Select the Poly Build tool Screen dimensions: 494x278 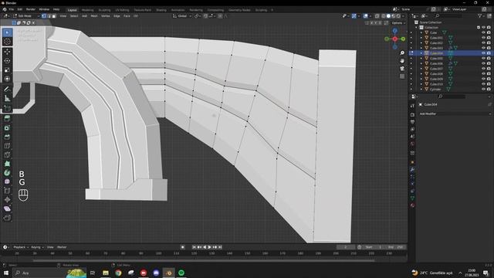7,164
